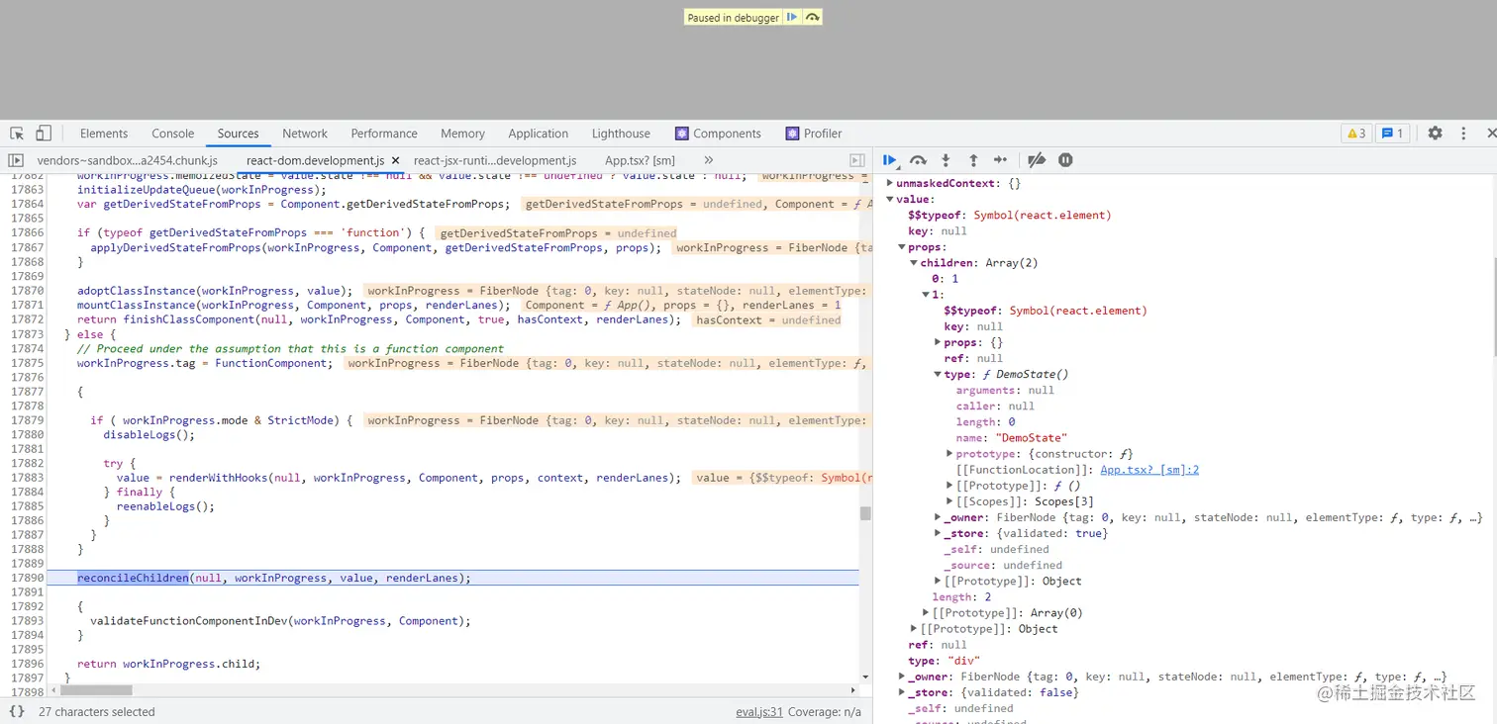Click the step out of function icon
Viewport: 1497px width, 724px height.
[973, 160]
